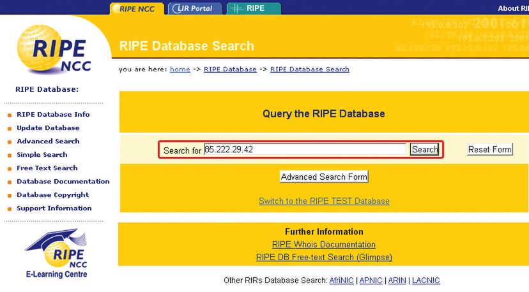Open the About RIPE menu item
Image resolution: width=529 pixels, height=292 pixels.
tap(513, 8)
